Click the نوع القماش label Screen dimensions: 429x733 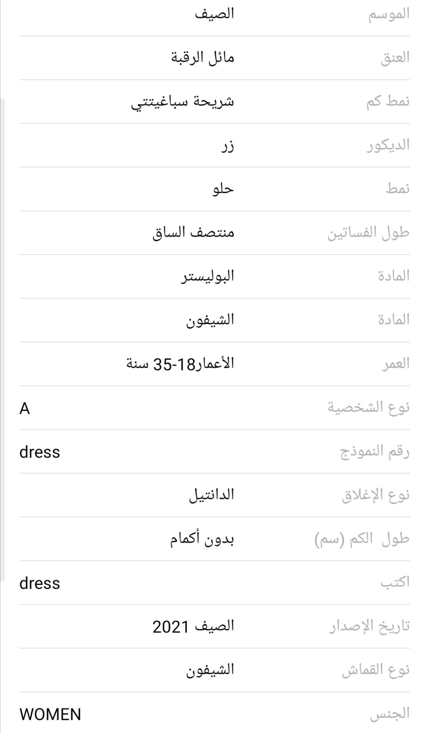click(375, 671)
